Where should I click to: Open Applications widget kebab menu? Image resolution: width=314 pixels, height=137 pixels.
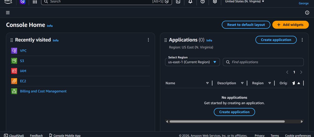(x=302, y=40)
